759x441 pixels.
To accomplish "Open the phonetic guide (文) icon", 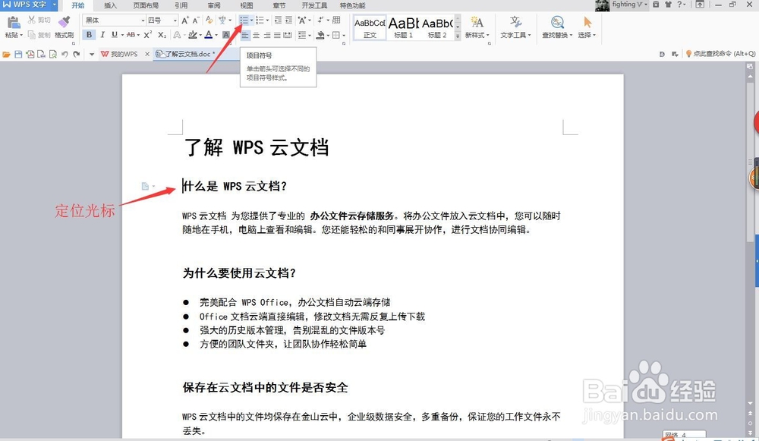I will coord(222,20).
